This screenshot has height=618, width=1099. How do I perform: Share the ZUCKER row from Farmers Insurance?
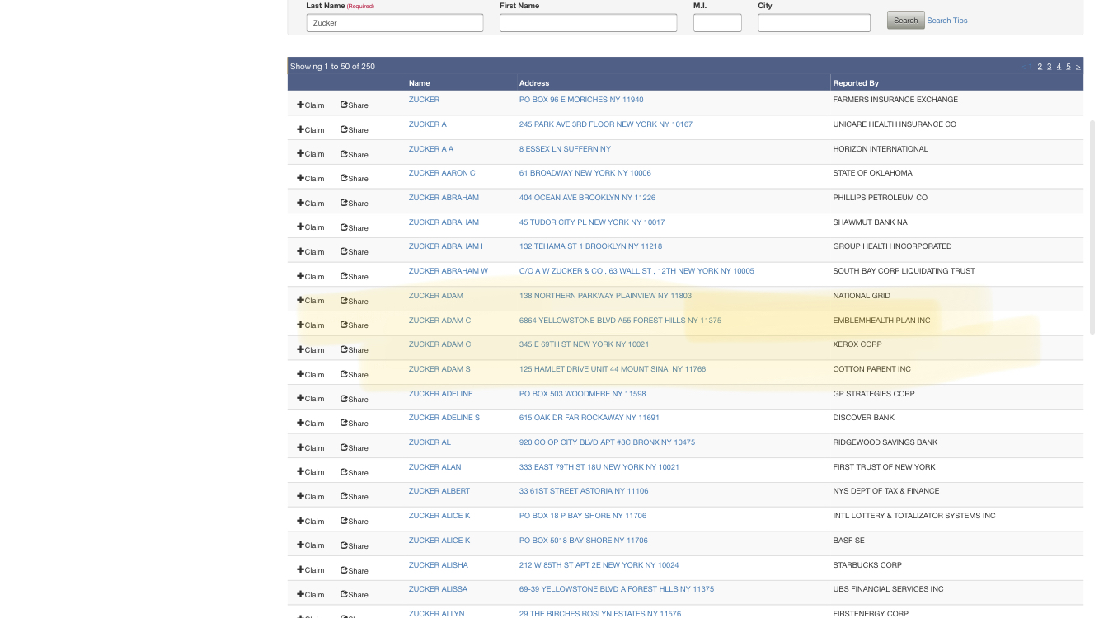(355, 105)
